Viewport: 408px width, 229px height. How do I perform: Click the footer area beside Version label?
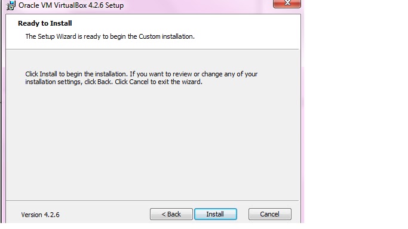pyautogui.click(x=104, y=215)
